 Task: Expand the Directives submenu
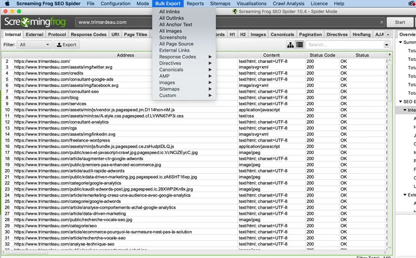[185, 63]
